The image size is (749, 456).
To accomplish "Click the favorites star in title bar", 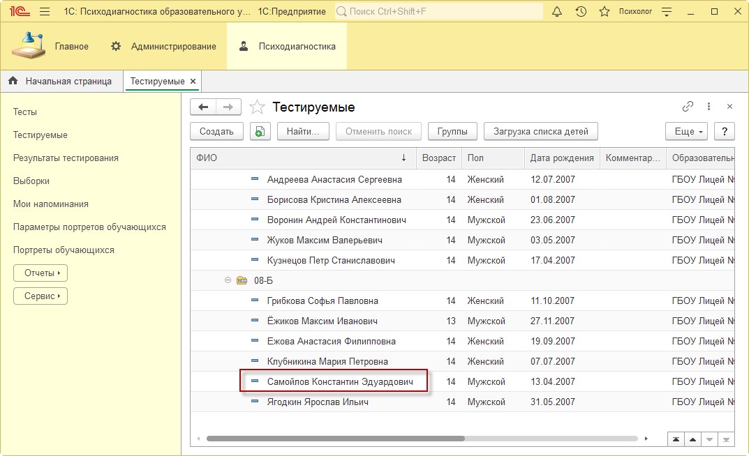I will coord(605,12).
